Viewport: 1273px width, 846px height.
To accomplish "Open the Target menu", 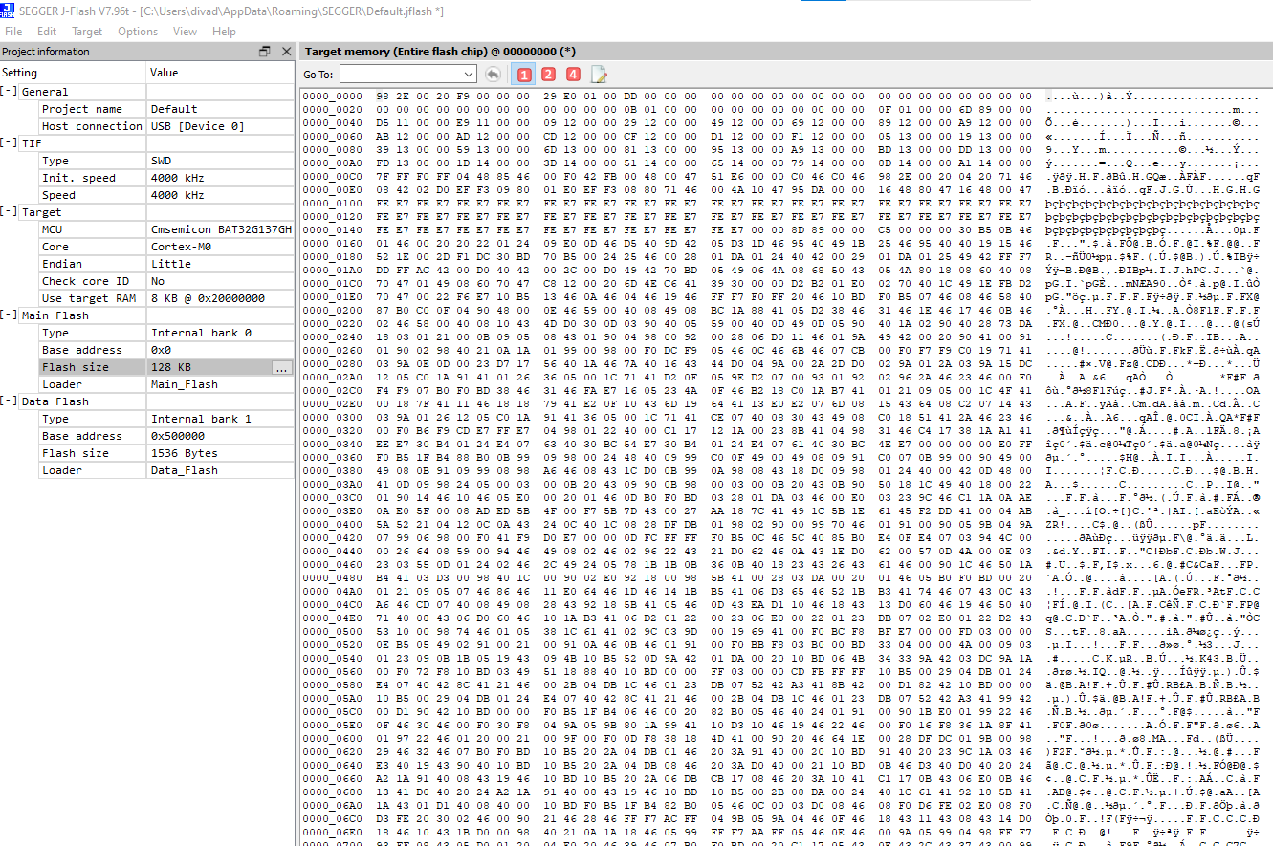I will coord(87,32).
